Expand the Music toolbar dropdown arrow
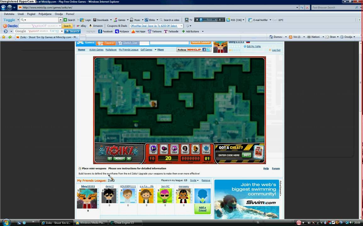 tap(142, 20)
